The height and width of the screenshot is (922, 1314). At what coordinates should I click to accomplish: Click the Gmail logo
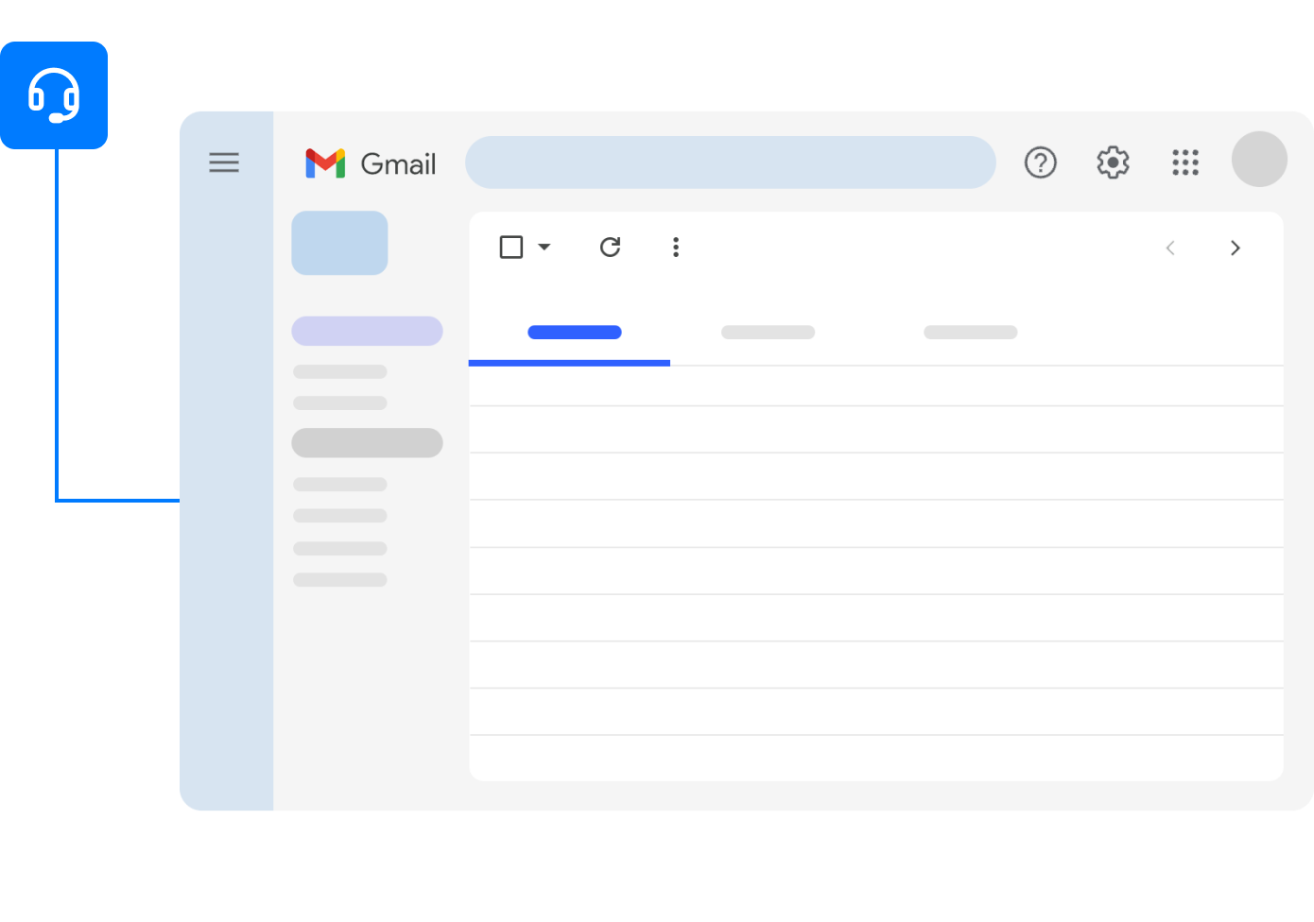click(x=371, y=163)
